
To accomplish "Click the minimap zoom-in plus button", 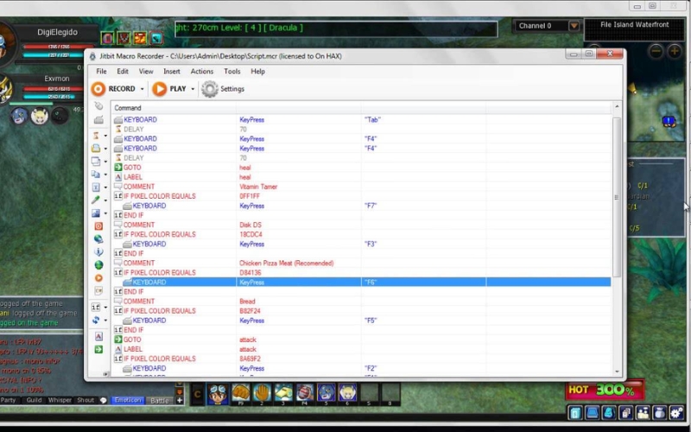I will [675, 51].
